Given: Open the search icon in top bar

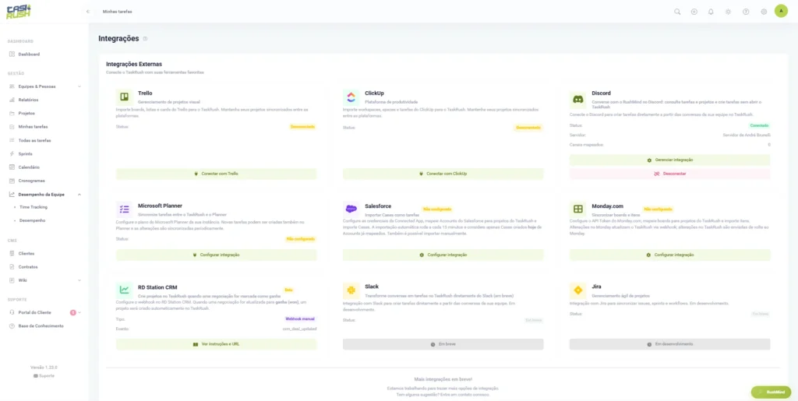Looking at the screenshot, I should pos(677,12).
